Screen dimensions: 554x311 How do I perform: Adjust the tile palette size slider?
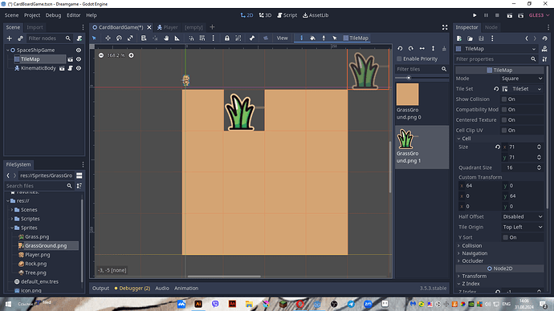click(x=409, y=78)
